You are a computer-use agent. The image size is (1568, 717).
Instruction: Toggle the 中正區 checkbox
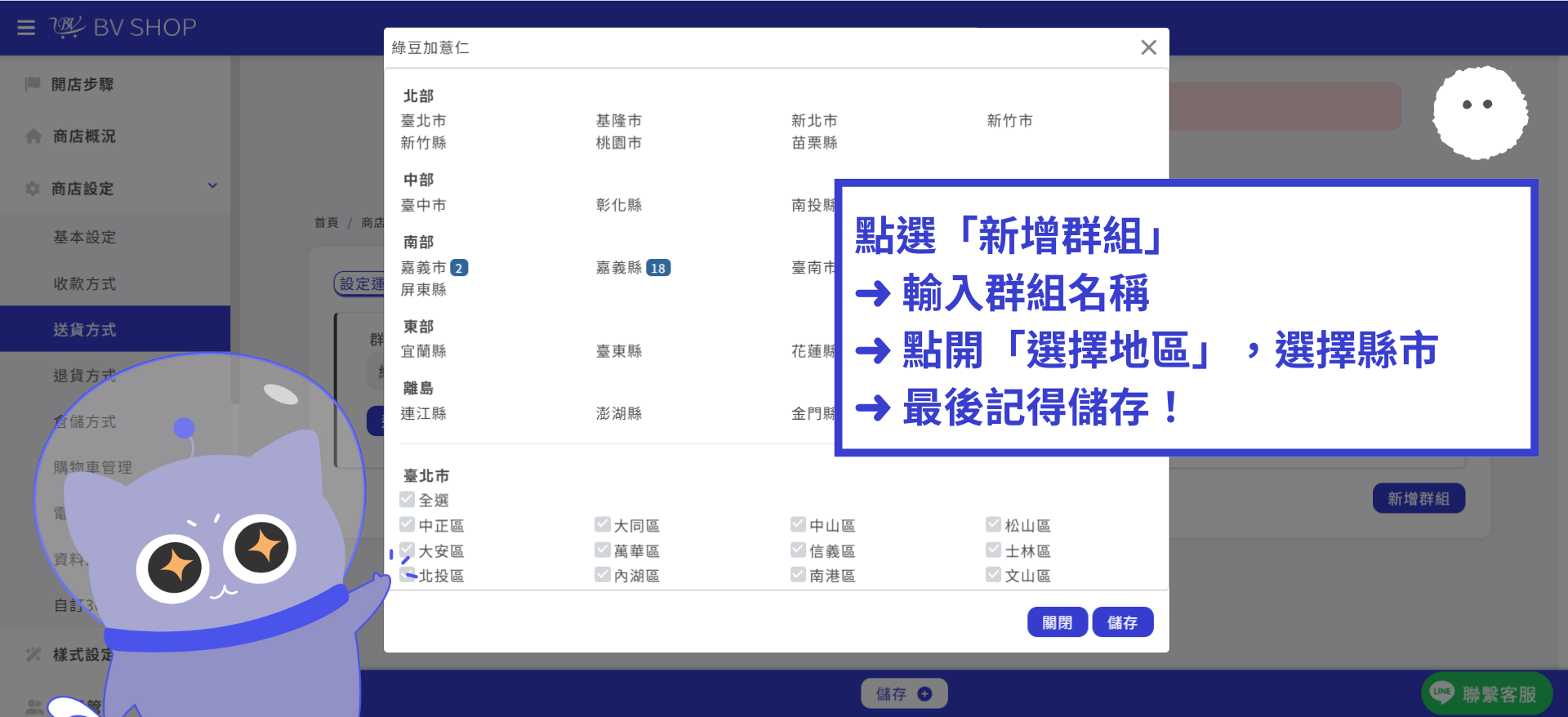[408, 524]
